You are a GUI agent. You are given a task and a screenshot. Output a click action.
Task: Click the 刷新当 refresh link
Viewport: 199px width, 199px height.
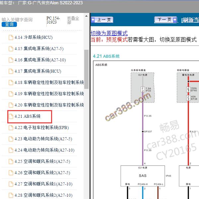(x=190, y=20)
